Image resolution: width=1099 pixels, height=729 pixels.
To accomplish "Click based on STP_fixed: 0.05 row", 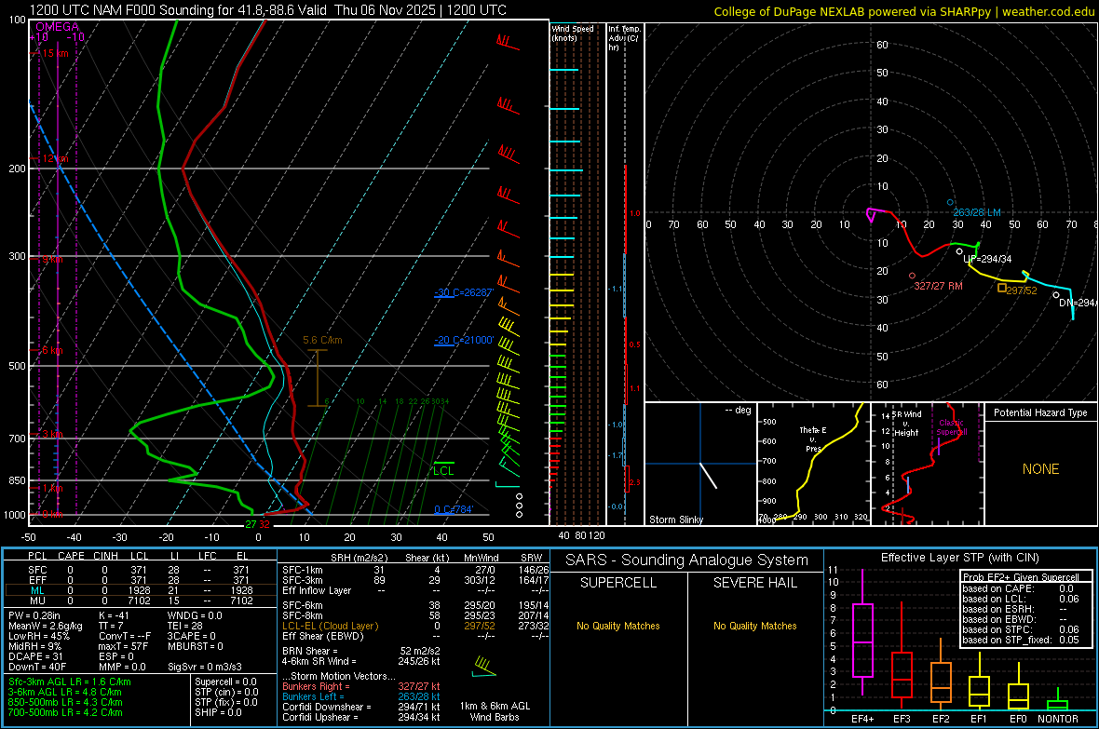I will (1021, 640).
